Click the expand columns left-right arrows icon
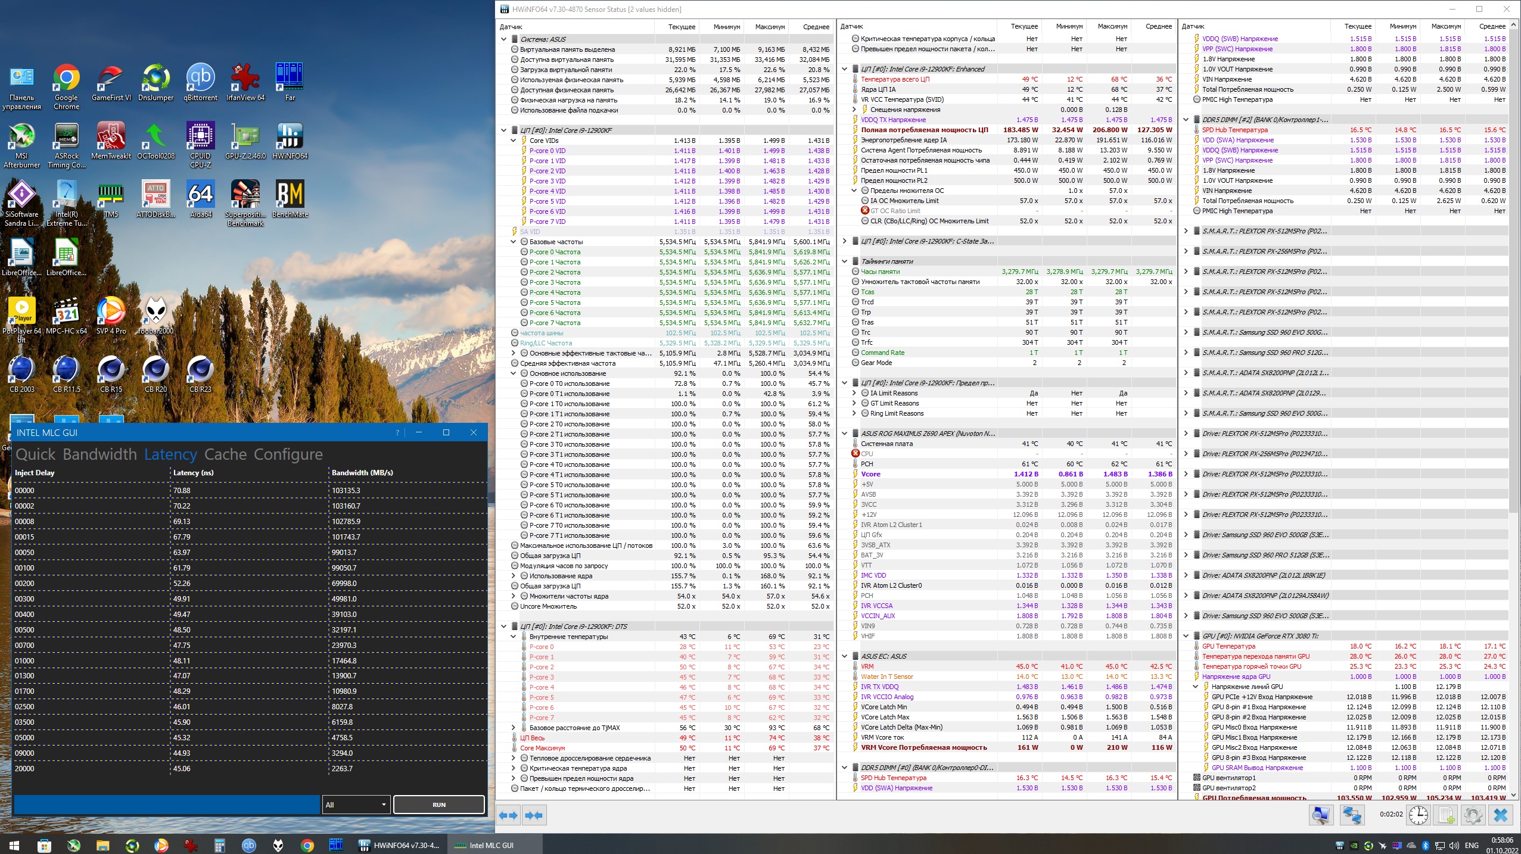This screenshot has height=854, width=1521. [x=508, y=815]
